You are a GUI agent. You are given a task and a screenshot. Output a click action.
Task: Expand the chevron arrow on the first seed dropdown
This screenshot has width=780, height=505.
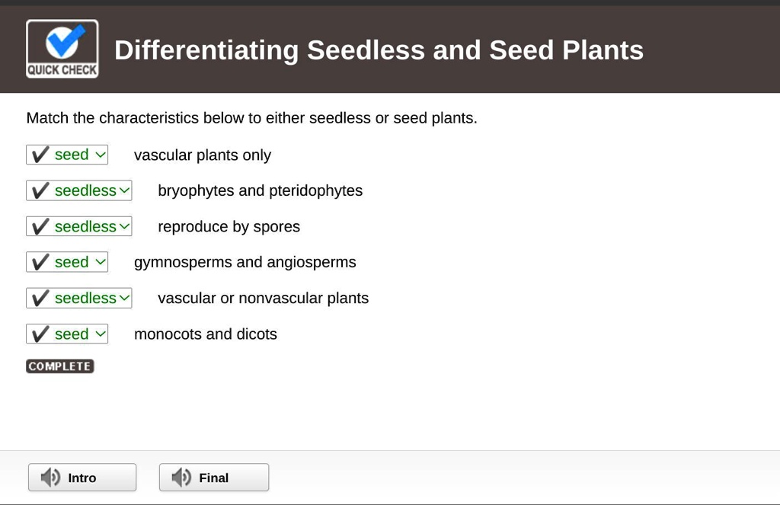point(99,155)
